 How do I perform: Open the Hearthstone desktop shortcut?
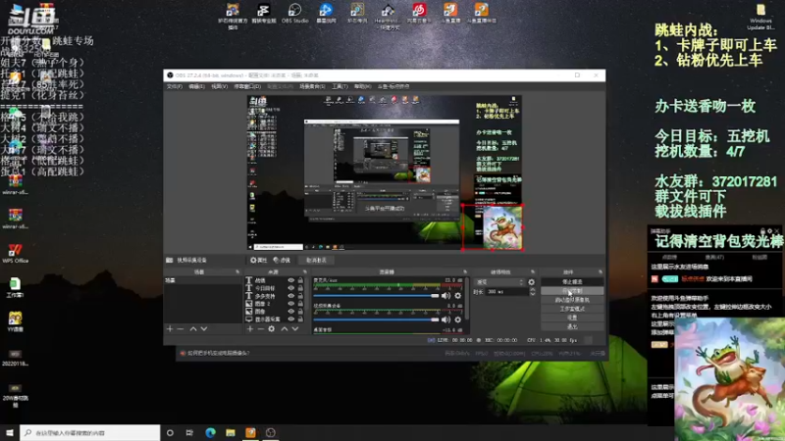tap(387, 15)
